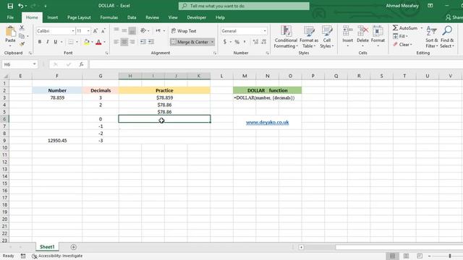This screenshot has height=260, width=463.
Task: Open Cell Styles gallery
Action: 327,37
